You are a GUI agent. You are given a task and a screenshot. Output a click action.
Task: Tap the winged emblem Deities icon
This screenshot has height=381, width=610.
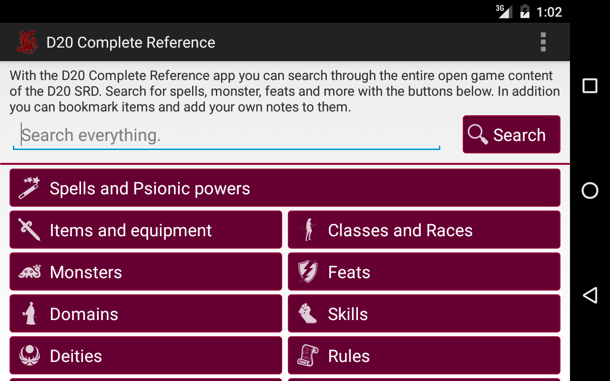30,355
